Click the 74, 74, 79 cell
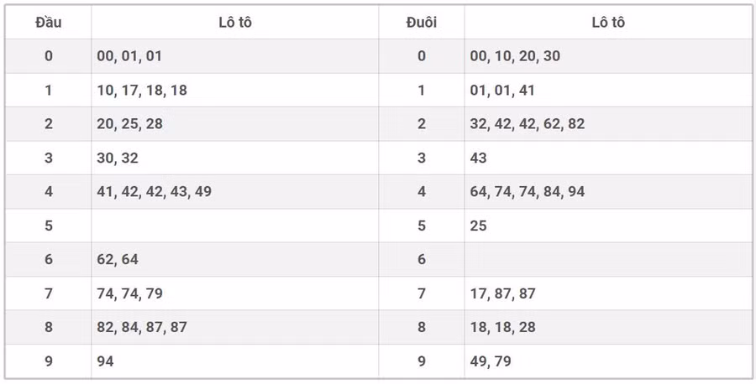The image size is (756, 384). [129, 293]
